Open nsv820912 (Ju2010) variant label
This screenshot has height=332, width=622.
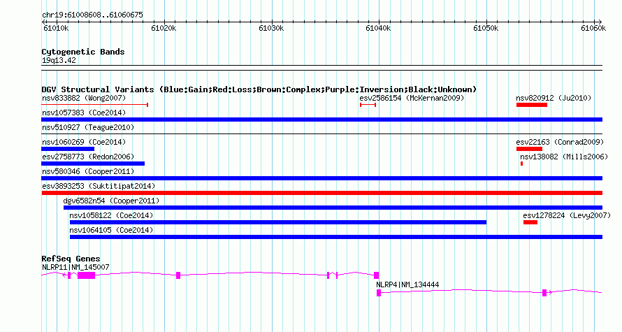[554, 98]
